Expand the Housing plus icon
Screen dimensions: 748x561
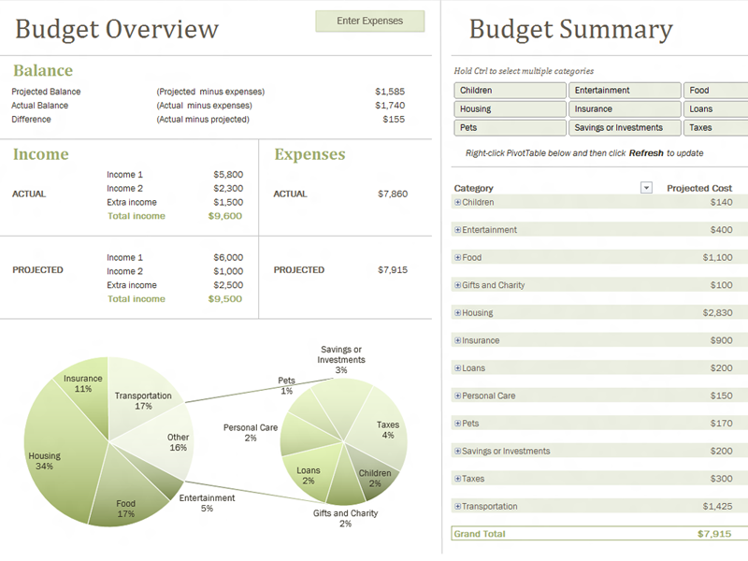click(457, 313)
